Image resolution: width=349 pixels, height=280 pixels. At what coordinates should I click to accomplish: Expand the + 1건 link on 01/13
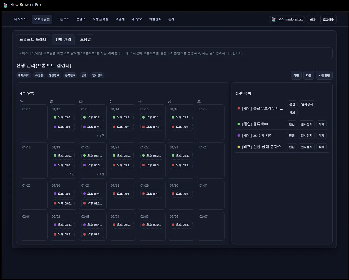100,136
